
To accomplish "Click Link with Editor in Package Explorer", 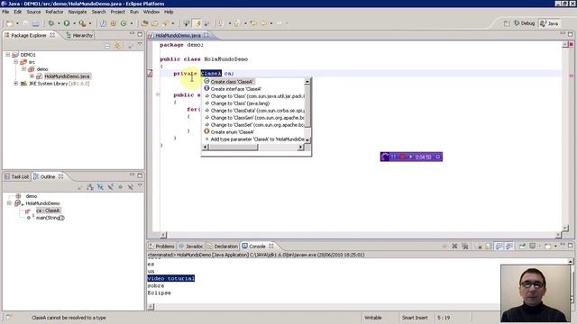I will [x=117, y=46].
